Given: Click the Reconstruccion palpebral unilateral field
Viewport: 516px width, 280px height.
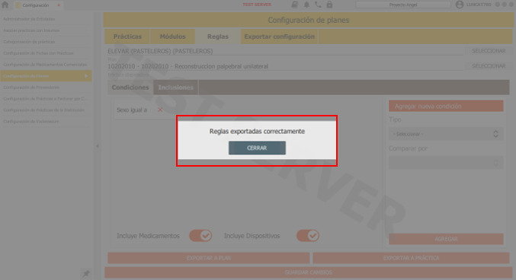Looking at the screenshot, I should (x=285, y=66).
